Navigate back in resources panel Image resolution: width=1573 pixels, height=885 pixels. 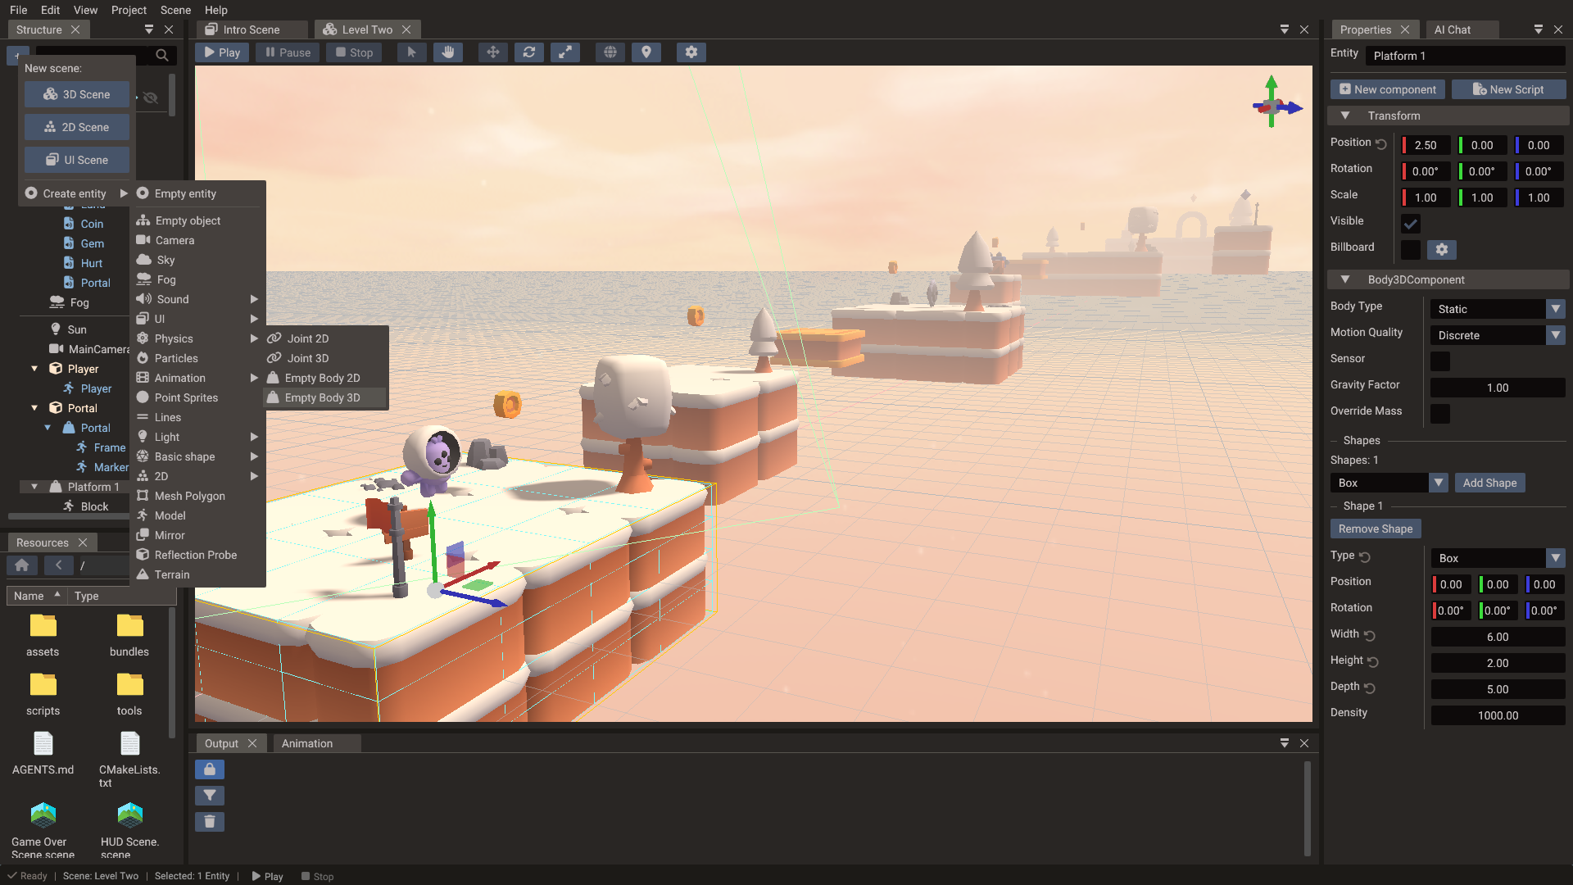pos(58,565)
